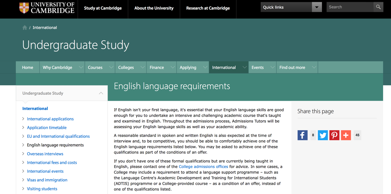Open International events sidebar link
Viewport: 391px width, 194px height.
(x=45, y=171)
